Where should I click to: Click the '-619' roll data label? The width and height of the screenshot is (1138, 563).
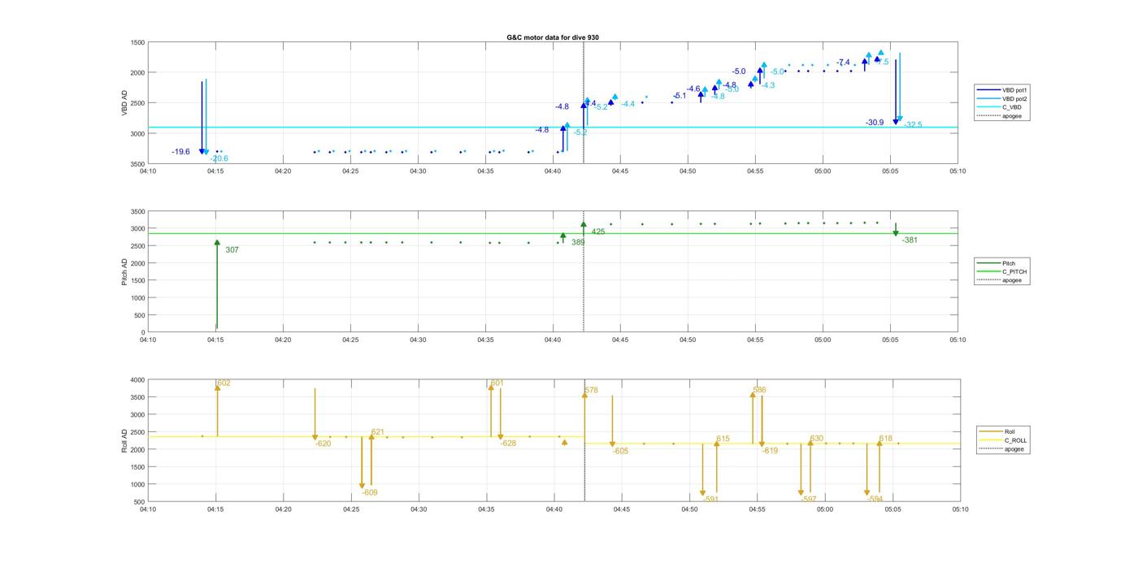pos(770,451)
